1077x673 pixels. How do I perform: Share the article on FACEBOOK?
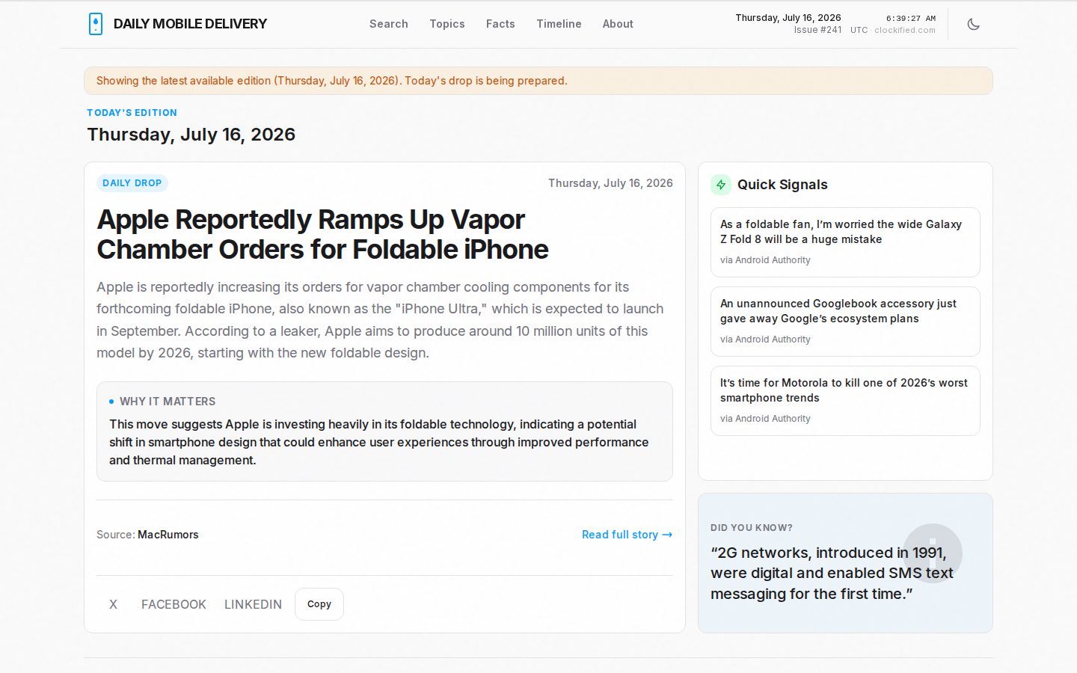174,604
